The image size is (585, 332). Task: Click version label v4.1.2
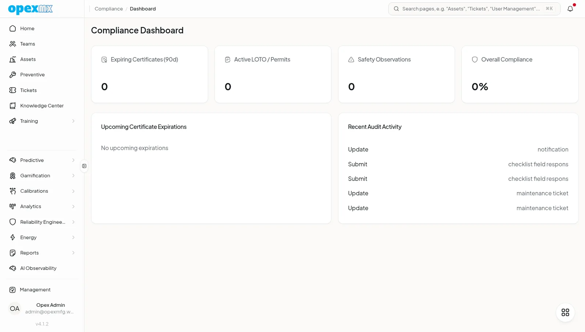point(42,324)
